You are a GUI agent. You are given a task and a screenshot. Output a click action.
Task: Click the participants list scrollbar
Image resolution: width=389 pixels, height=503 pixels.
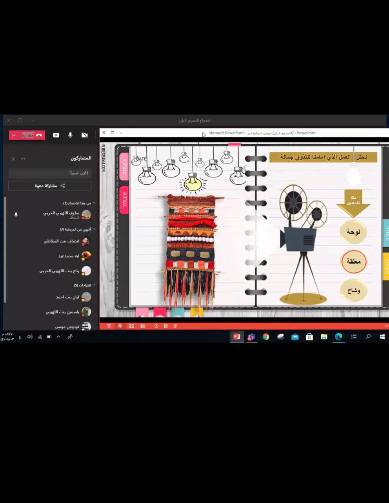[5, 250]
